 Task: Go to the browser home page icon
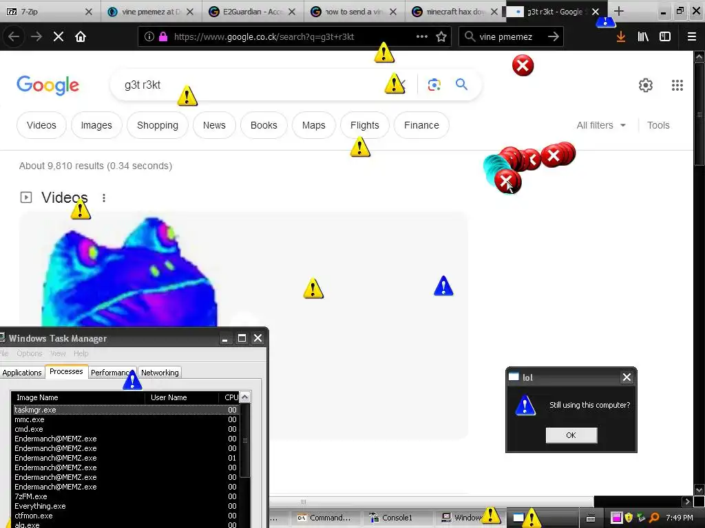81,37
